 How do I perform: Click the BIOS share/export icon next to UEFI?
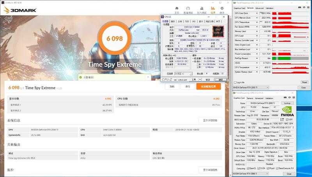[282, 119]
